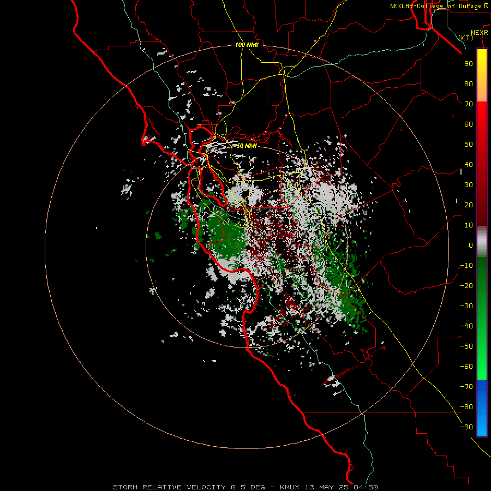The height and width of the screenshot is (491, 491).
Task: Select the -40 value on the velocity scale
Action: pyautogui.click(x=466, y=326)
